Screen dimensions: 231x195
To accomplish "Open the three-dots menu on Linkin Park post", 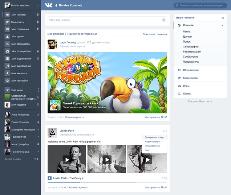I will 165,131.
